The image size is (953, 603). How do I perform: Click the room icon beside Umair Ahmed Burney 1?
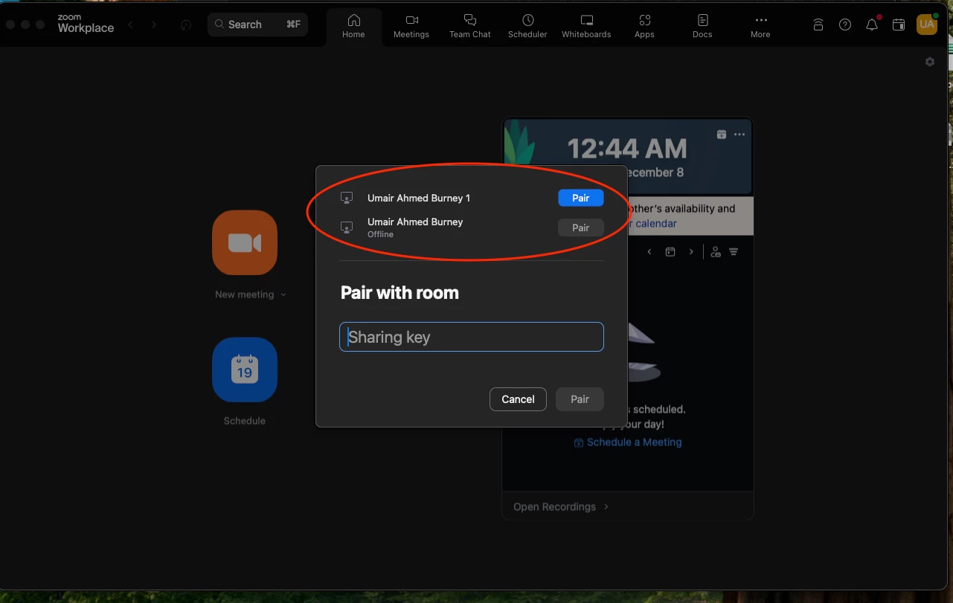[x=347, y=198]
